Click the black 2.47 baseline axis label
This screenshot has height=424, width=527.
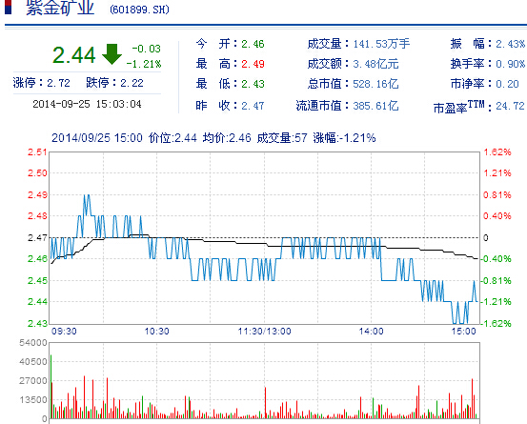[37, 238]
